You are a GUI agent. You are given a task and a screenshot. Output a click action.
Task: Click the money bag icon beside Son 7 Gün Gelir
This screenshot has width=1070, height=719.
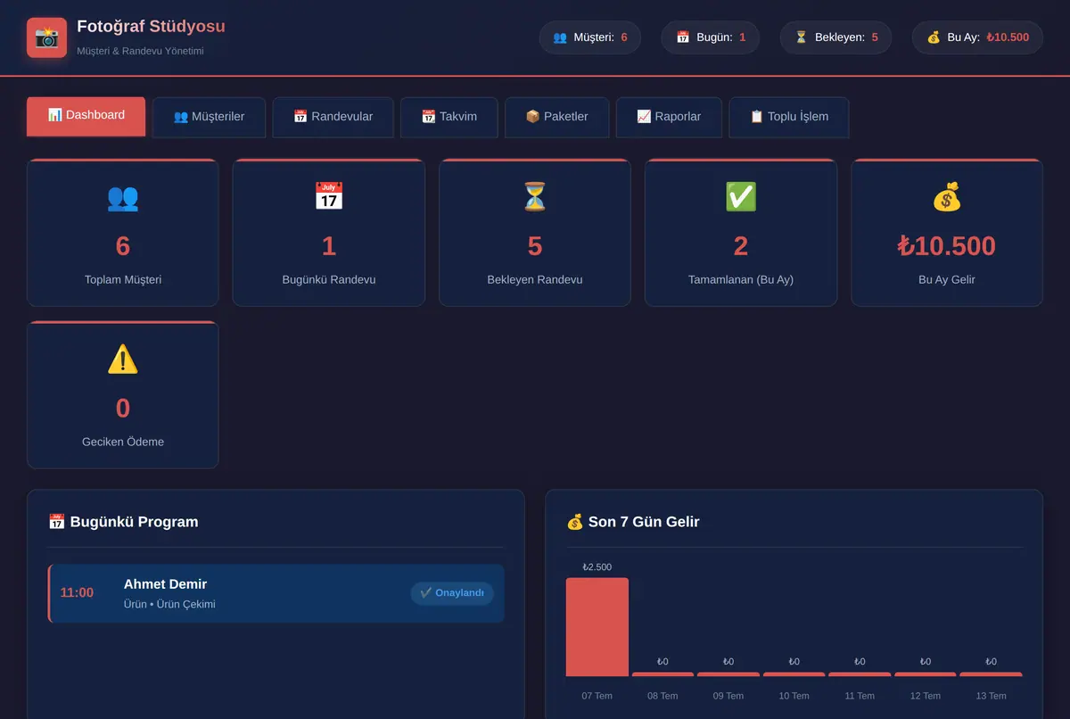(x=575, y=522)
